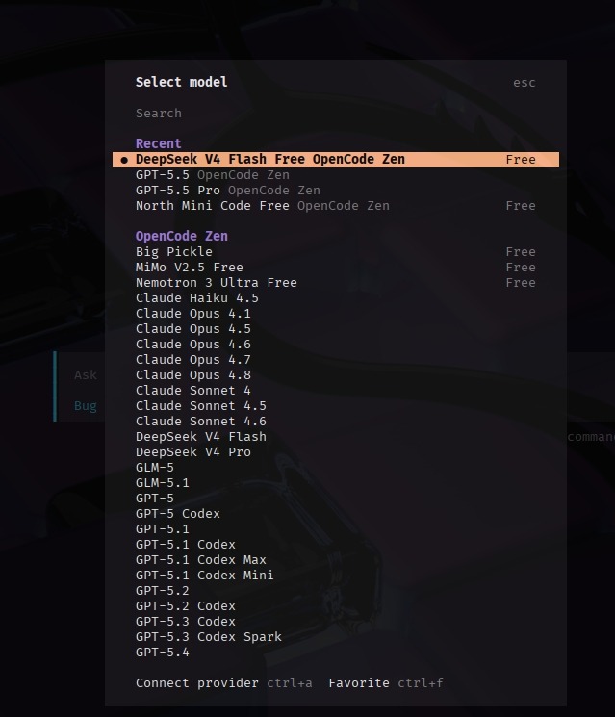Choose Claude Sonnet 4.5

[336, 406]
